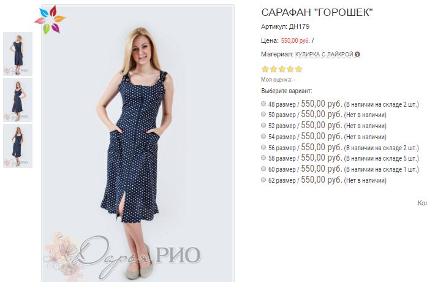This screenshot has height=282, width=427.
Task: Rate product with the third star
Action: pos(282,69)
